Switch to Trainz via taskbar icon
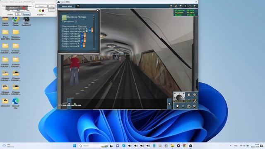 pyautogui.click(x=190, y=146)
